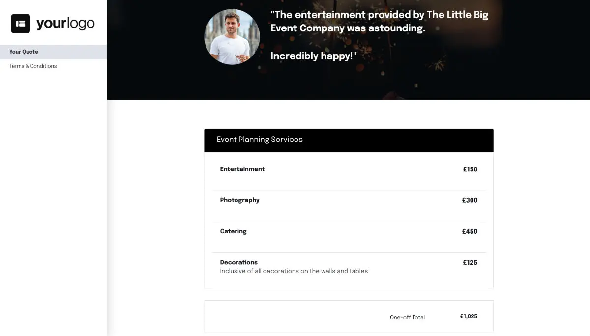This screenshot has width=590, height=336.
Task: Click the £450 Catering price
Action: 470,231
